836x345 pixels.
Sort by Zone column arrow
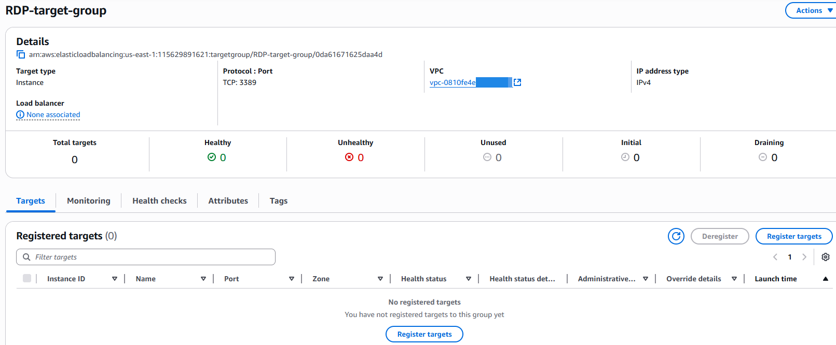tap(380, 279)
